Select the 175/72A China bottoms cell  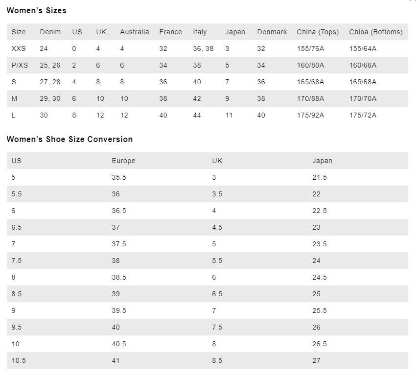(363, 115)
